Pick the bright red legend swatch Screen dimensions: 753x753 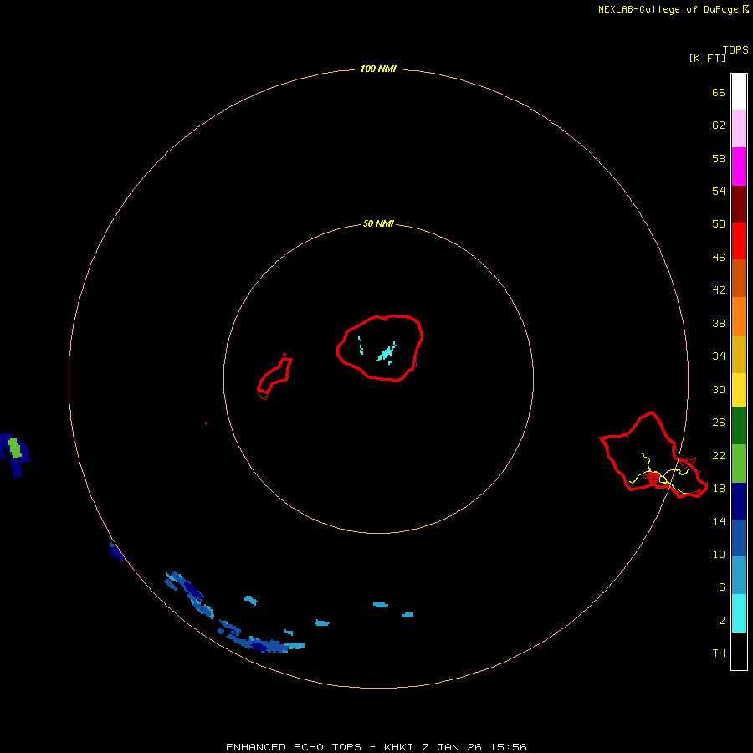[739, 241]
